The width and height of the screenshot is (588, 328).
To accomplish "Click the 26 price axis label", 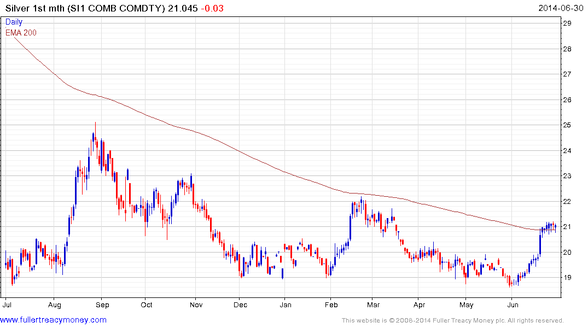I will click(x=567, y=99).
